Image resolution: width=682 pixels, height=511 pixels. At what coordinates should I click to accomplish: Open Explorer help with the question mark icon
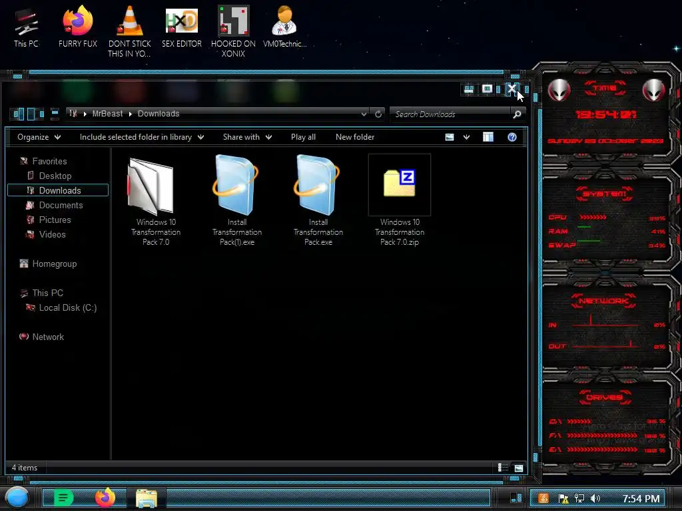[512, 137]
